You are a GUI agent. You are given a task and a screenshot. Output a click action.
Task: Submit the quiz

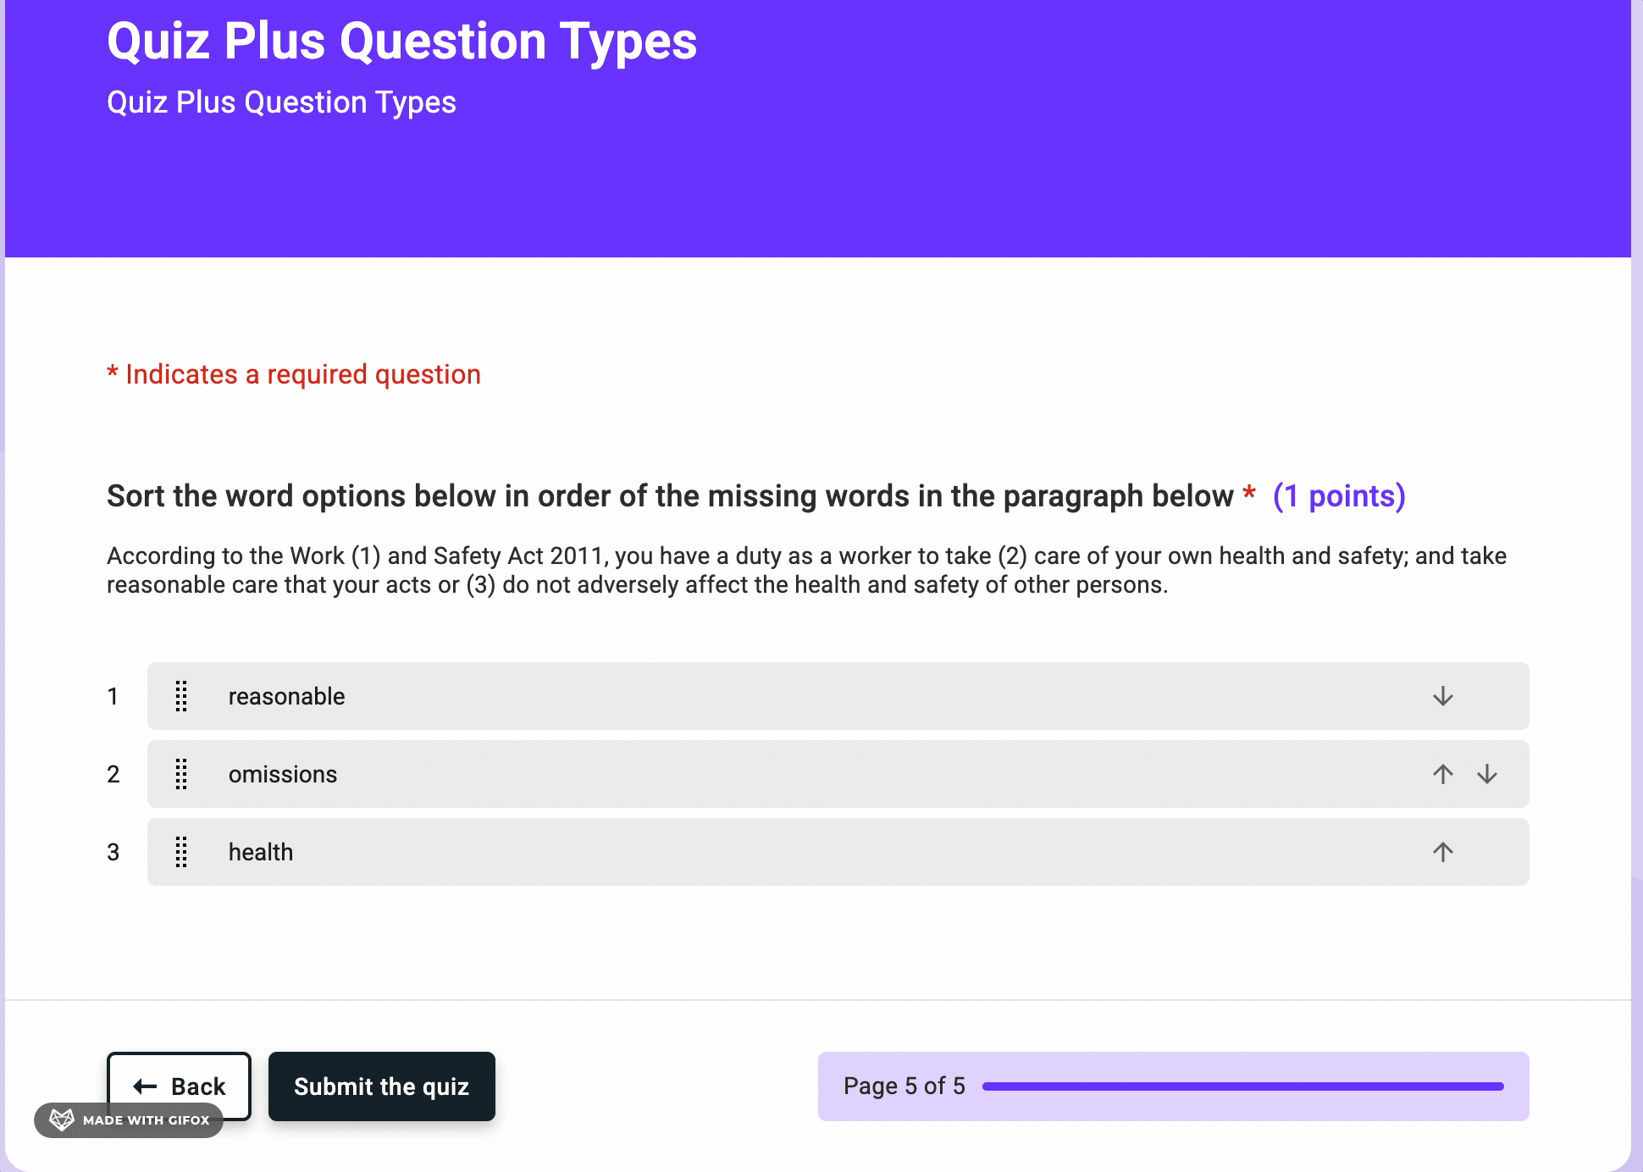(382, 1086)
